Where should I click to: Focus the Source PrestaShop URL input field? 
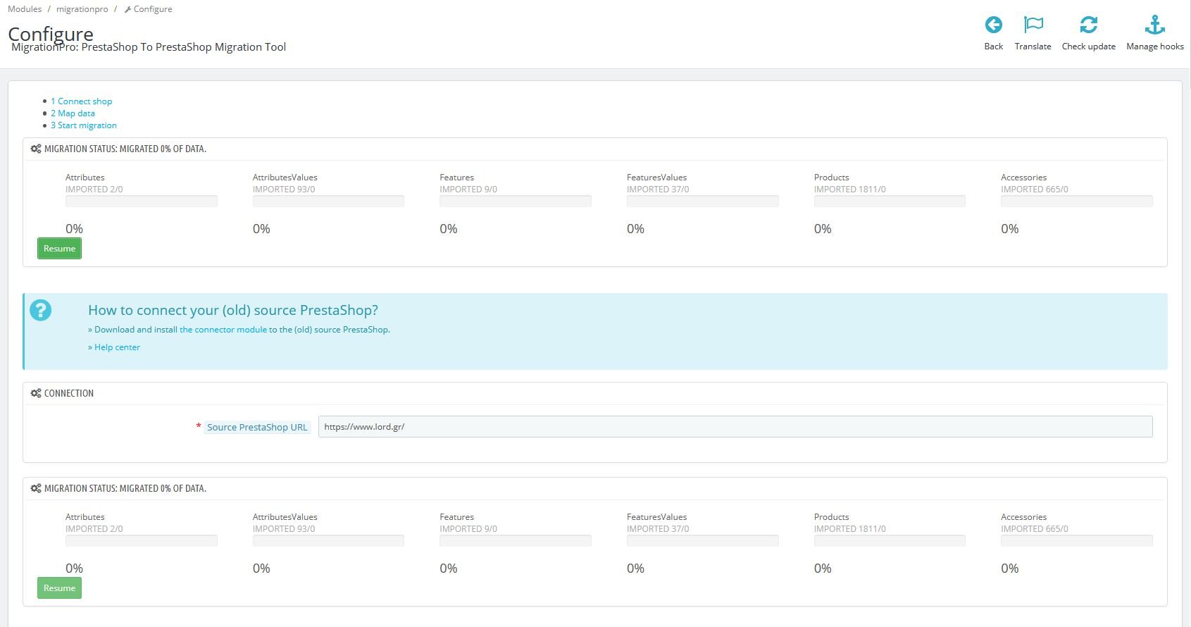[735, 427]
